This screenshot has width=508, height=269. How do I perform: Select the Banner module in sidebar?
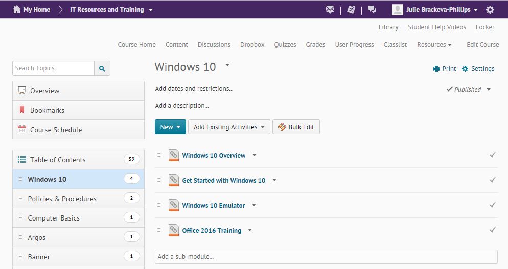point(78,257)
